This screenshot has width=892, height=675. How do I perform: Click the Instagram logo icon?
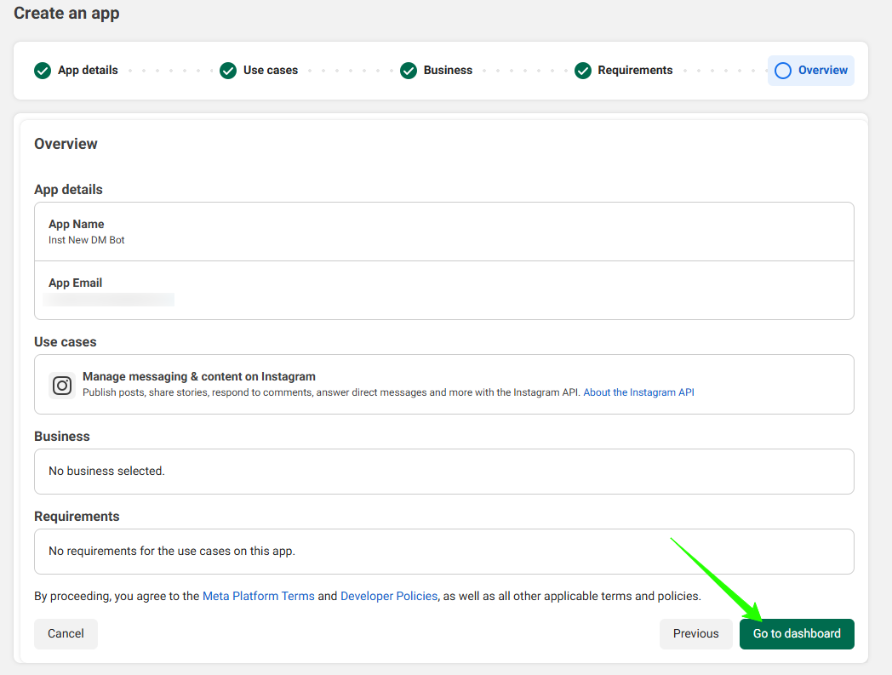point(62,386)
